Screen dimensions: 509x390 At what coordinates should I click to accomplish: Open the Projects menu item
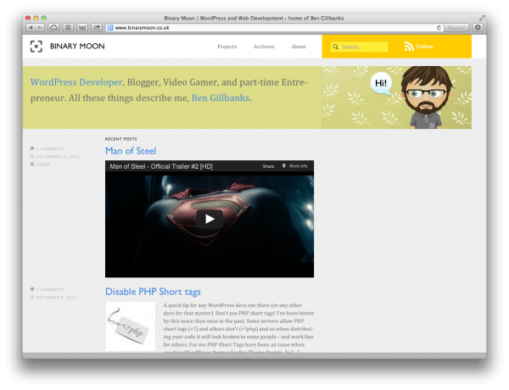tap(227, 47)
